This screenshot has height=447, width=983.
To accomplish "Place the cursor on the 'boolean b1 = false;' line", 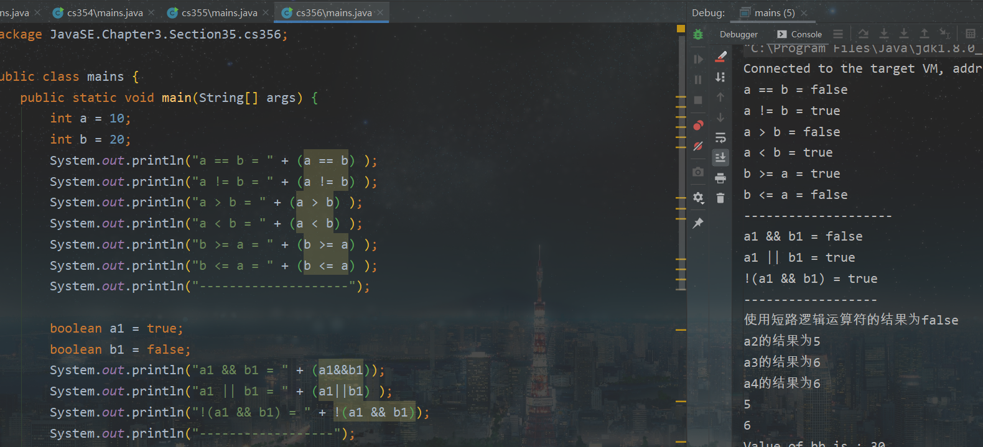I will coord(120,349).
